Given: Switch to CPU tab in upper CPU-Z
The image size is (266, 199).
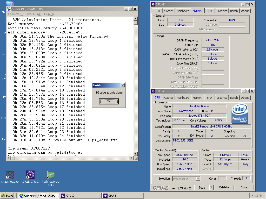Looking at the screenshot, I should 157,11.
